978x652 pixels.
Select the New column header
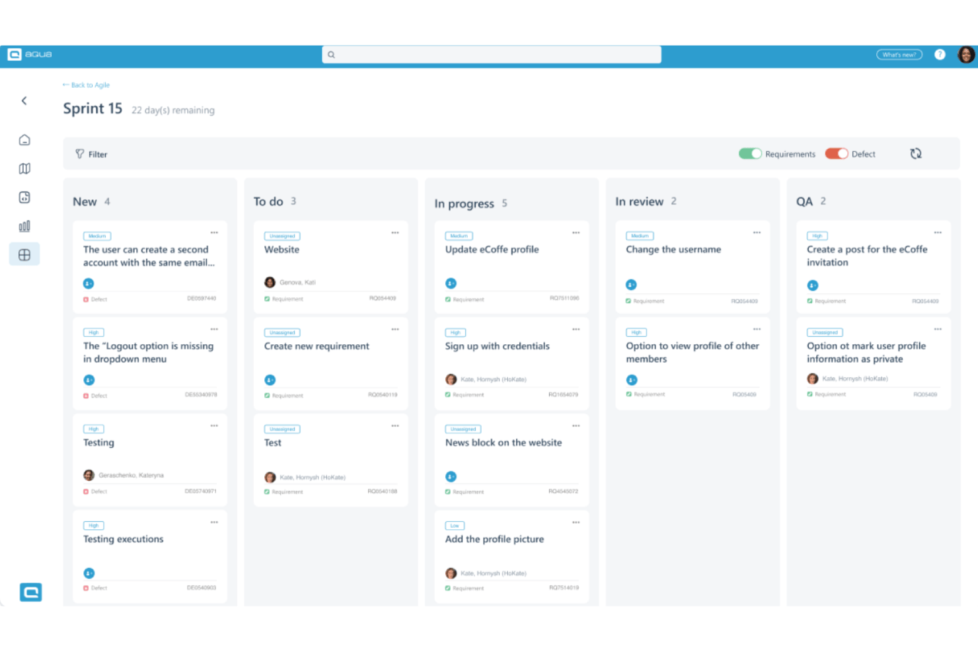click(x=85, y=201)
